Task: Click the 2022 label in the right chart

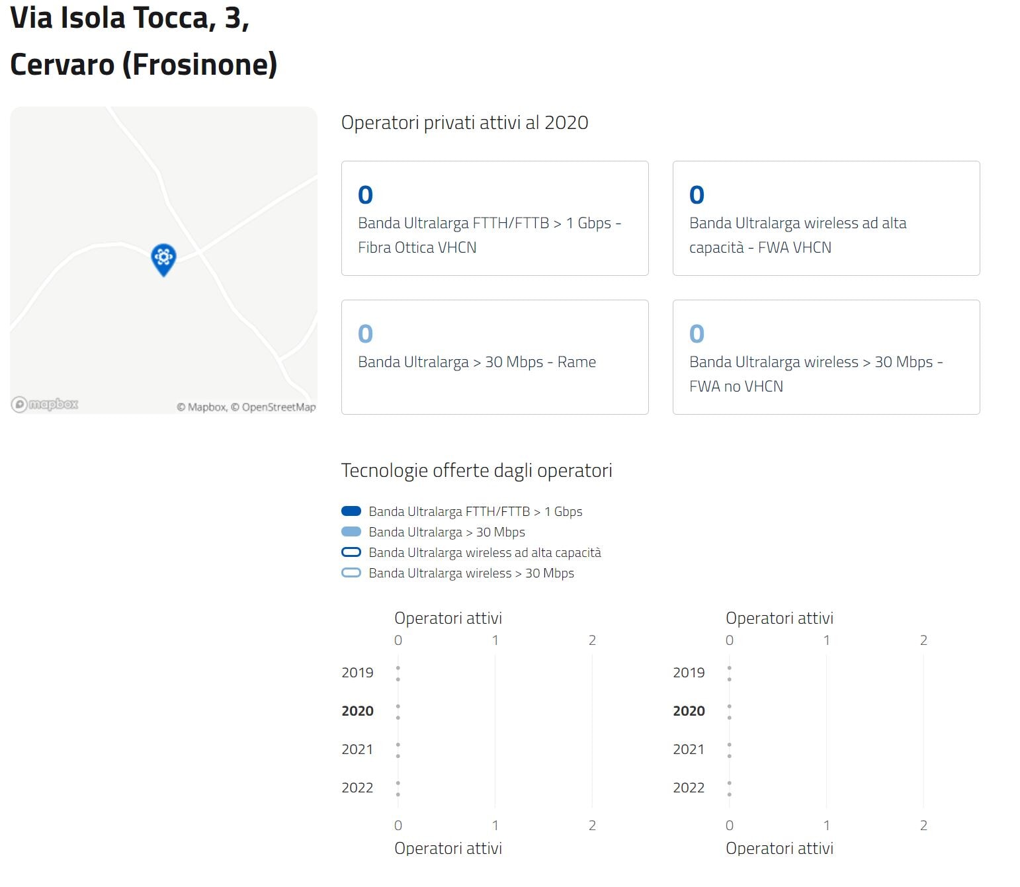Action: pos(689,788)
